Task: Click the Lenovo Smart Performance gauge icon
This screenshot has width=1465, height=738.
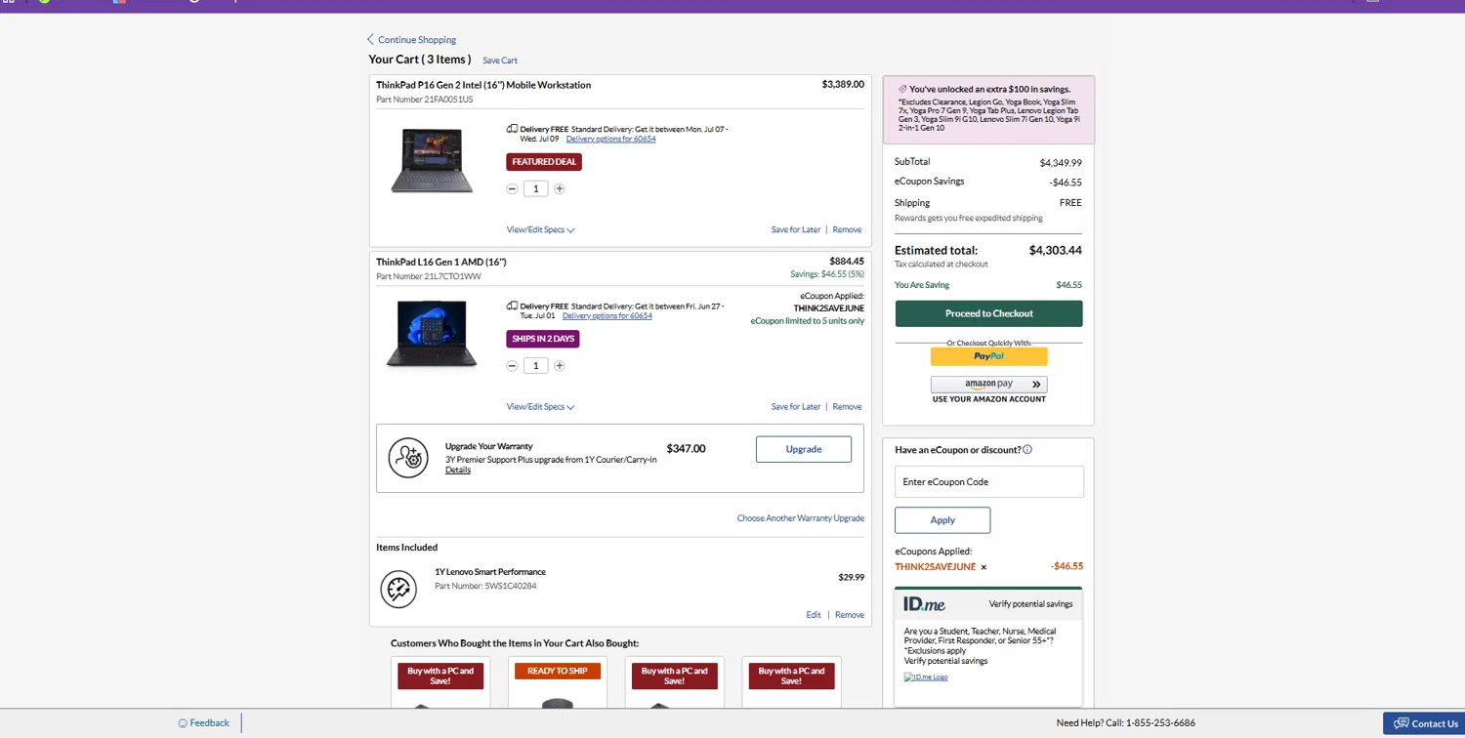Action: point(398,589)
